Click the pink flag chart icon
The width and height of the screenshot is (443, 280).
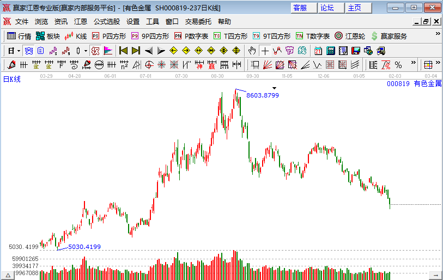108,51
